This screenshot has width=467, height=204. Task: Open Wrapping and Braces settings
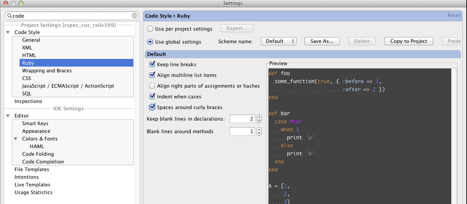click(x=47, y=70)
